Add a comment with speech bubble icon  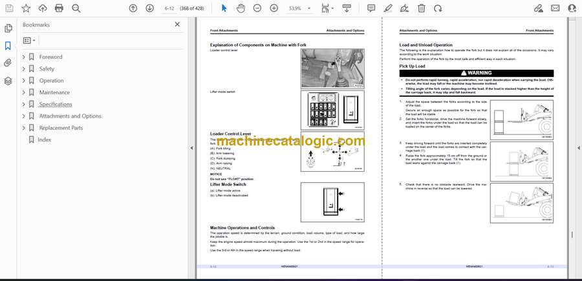pyautogui.click(x=371, y=8)
